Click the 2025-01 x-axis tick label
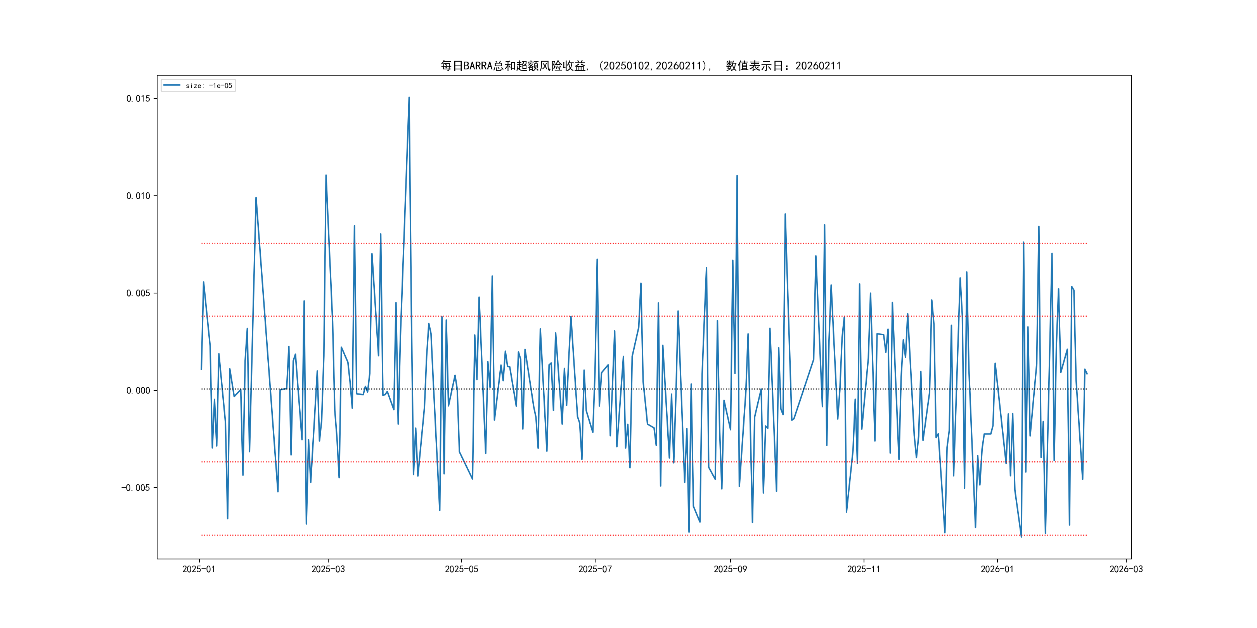 point(199,569)
